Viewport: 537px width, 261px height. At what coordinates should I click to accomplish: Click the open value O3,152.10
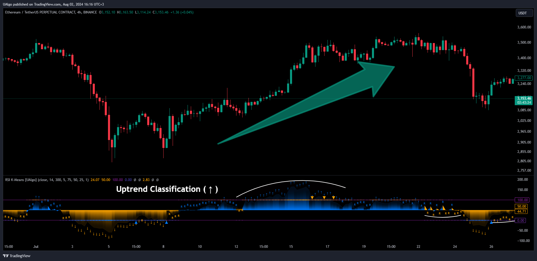click(x=107, y=12)
